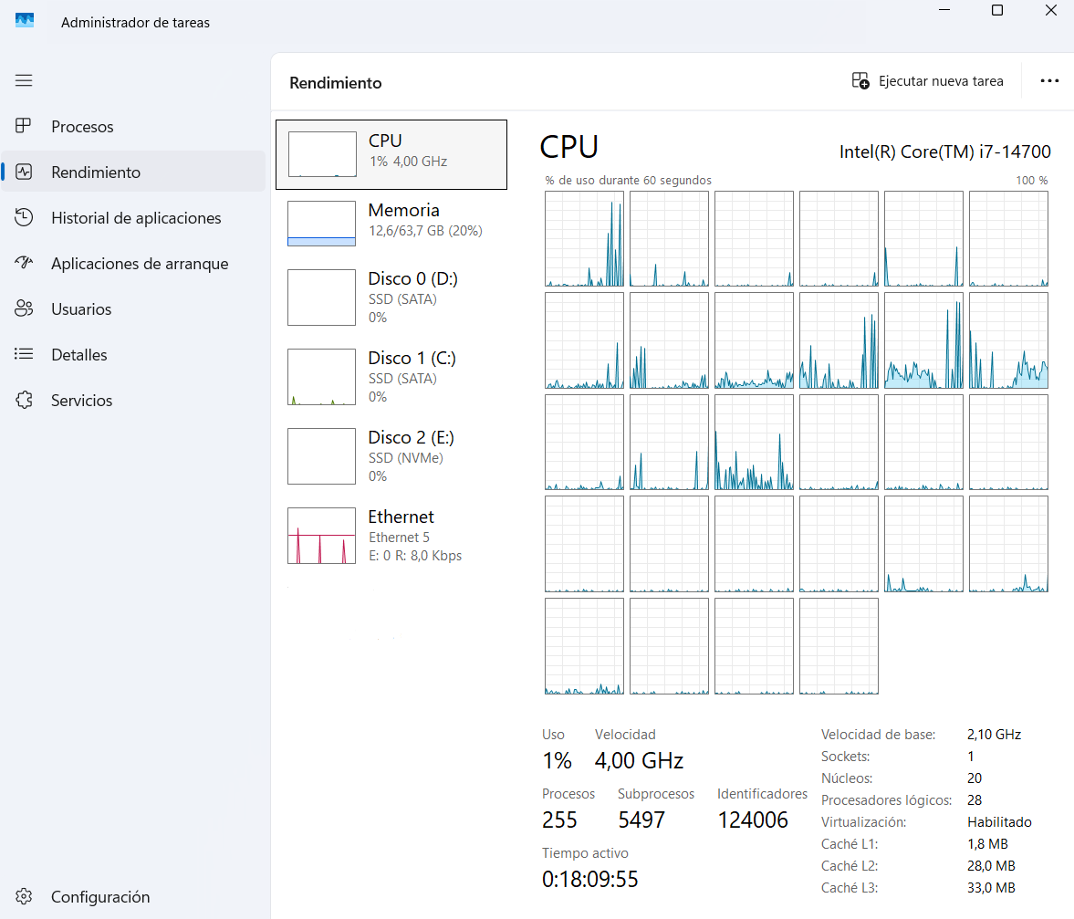
Task: Select the CPU performance item
Action: click(x=391, y=154)
